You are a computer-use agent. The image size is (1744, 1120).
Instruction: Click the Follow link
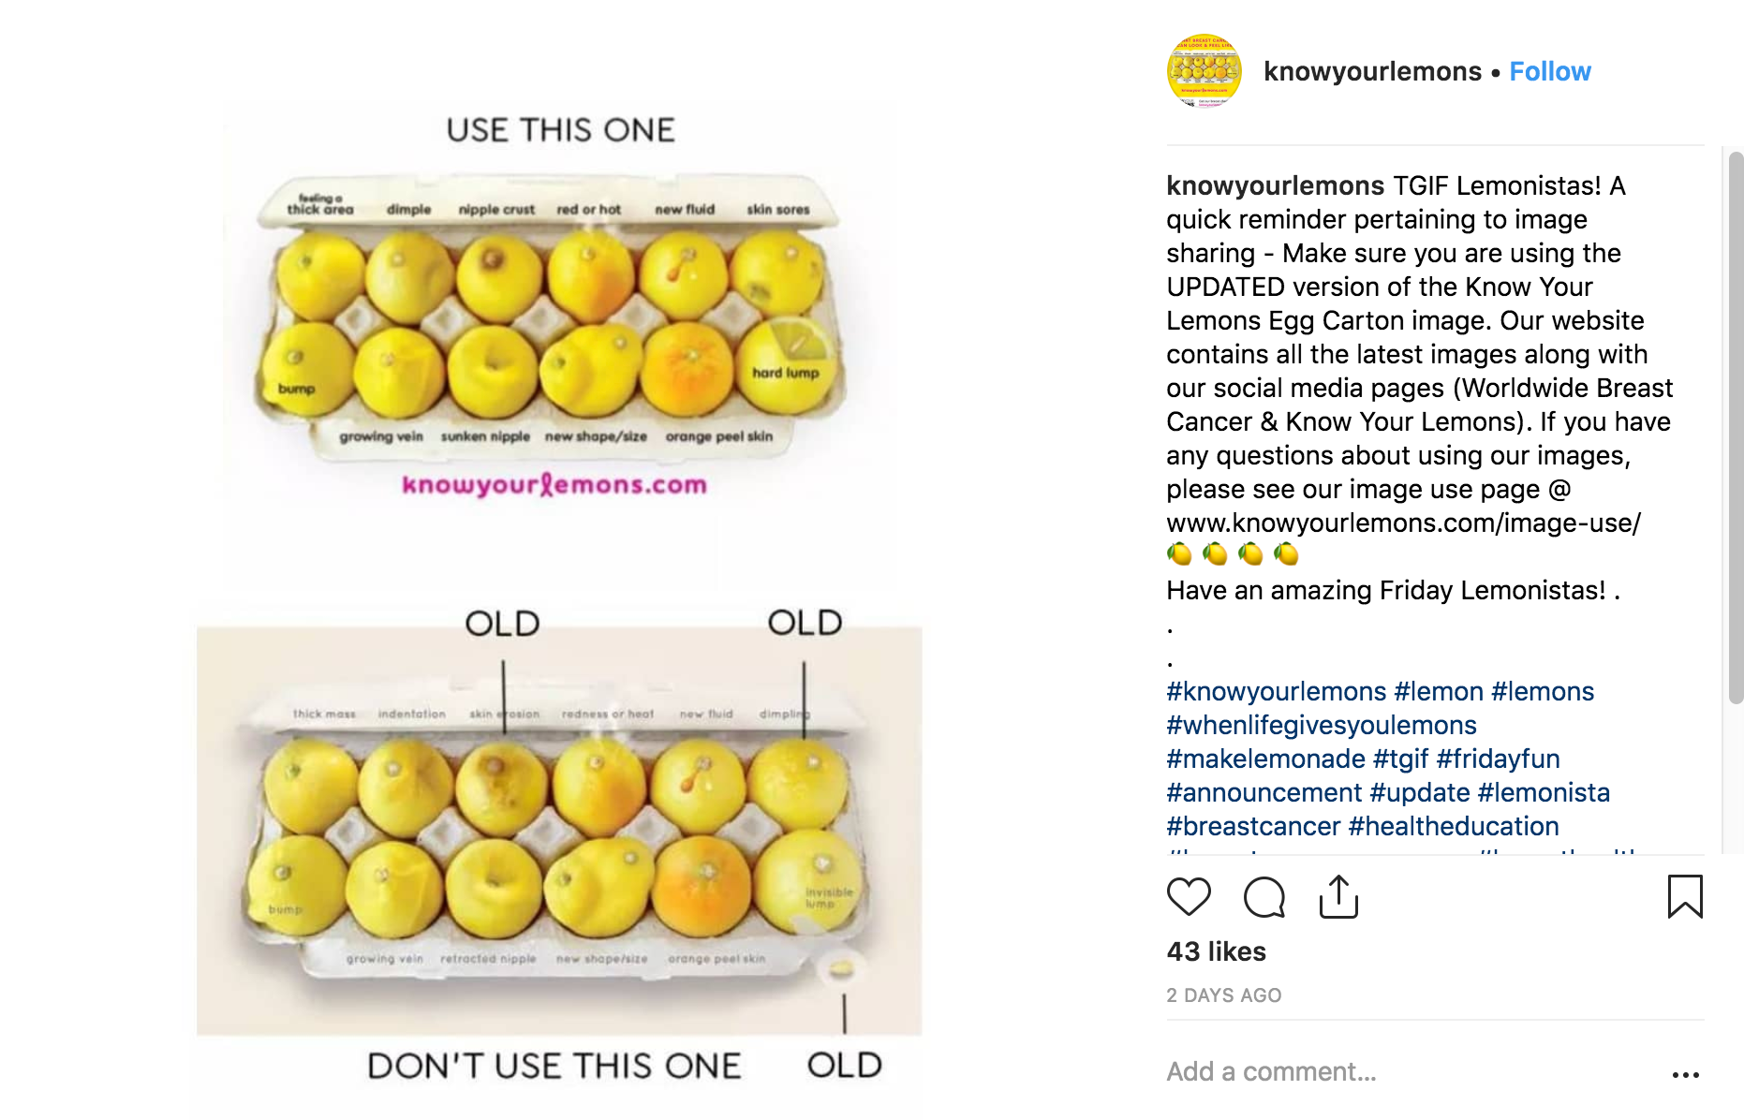point(1550,70)
